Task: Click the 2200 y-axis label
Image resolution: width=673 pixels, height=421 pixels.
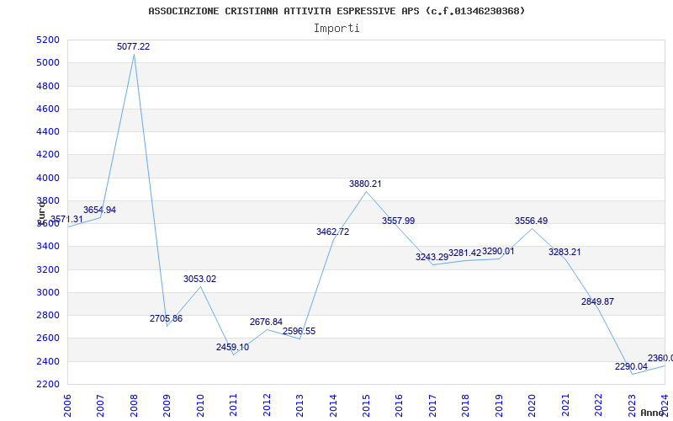Action: [48, 384]
